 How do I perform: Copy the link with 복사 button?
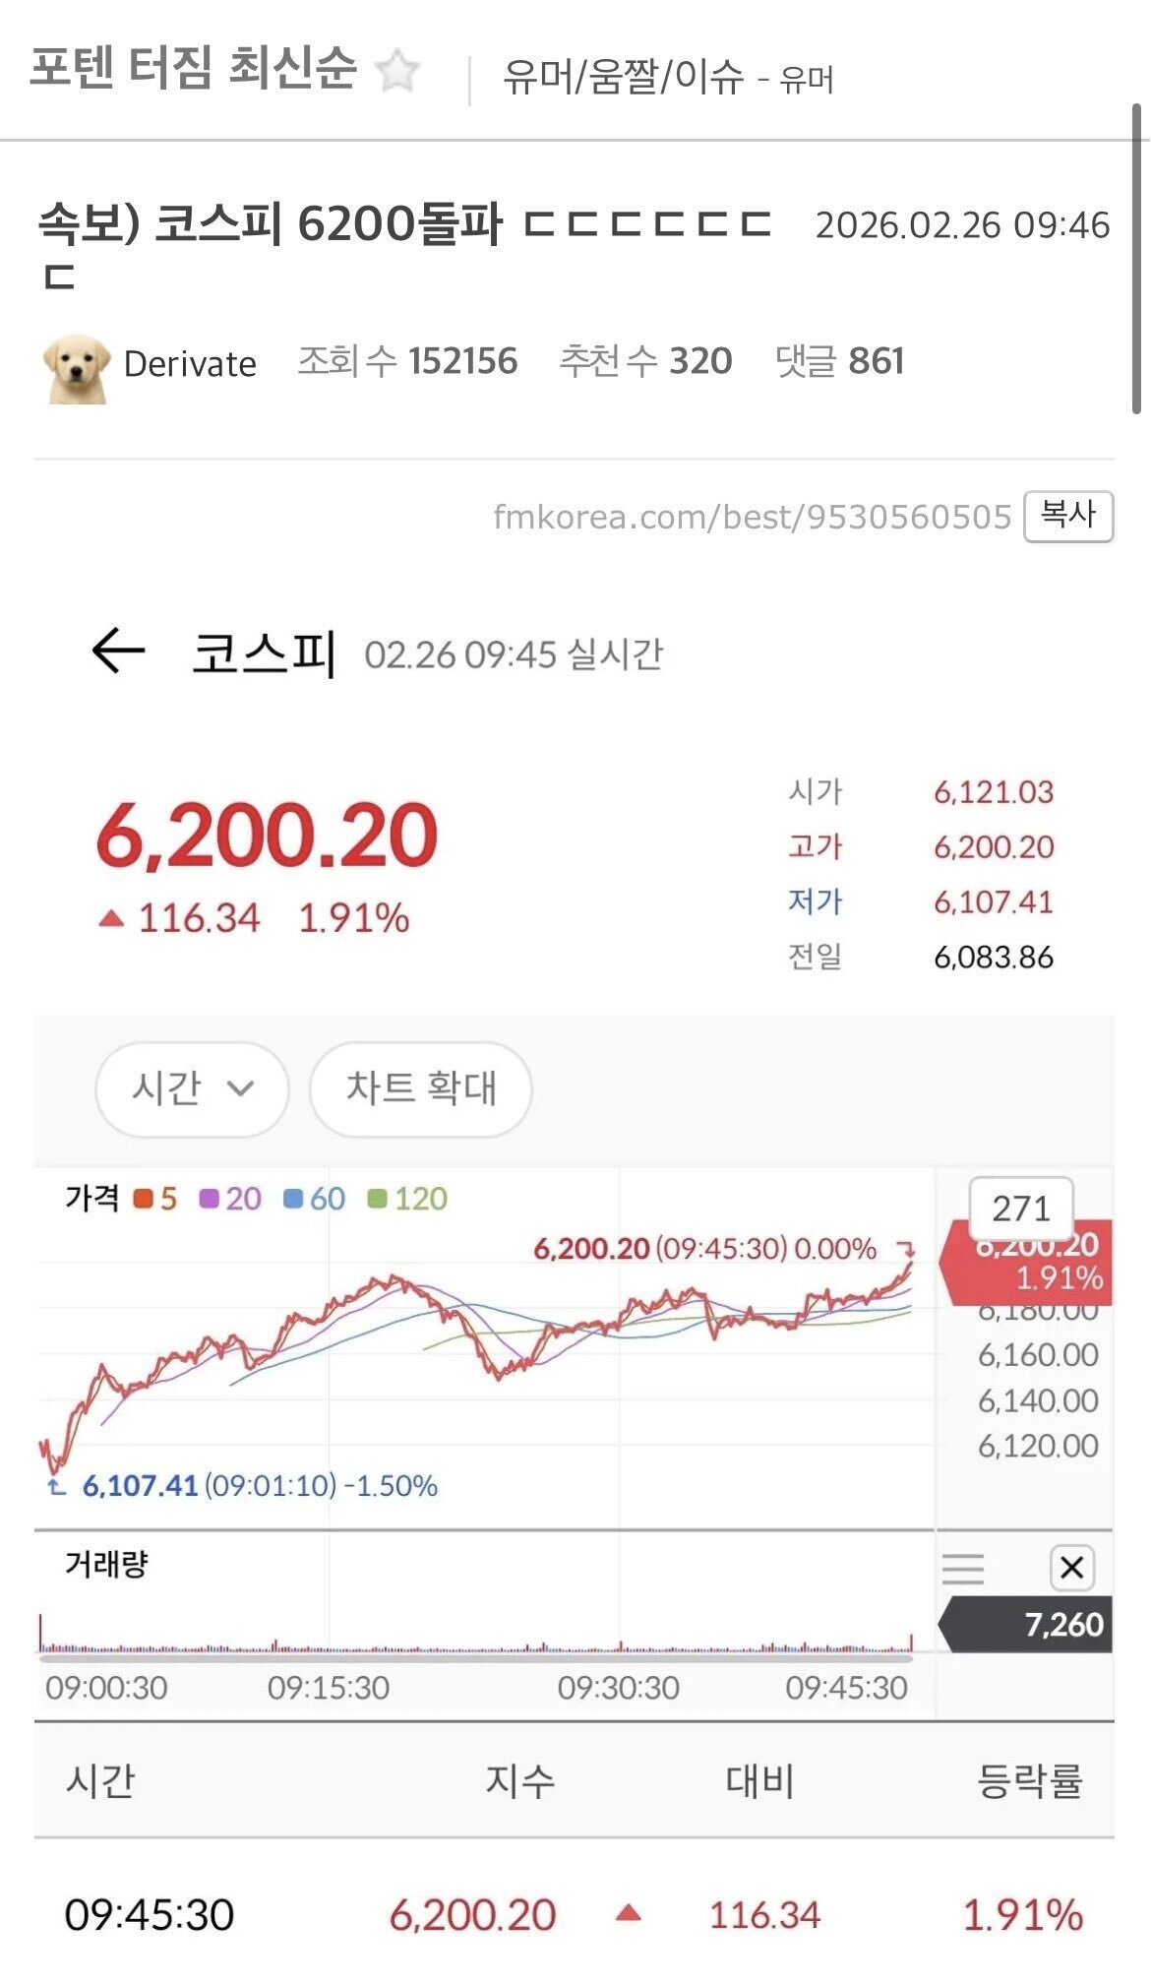coord(1068,516)
